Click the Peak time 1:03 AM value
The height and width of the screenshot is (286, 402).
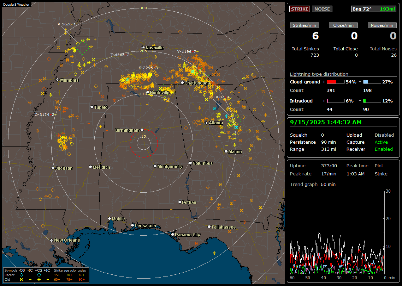355,174
